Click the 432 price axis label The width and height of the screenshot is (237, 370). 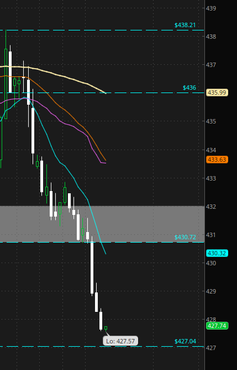point(211,207)
